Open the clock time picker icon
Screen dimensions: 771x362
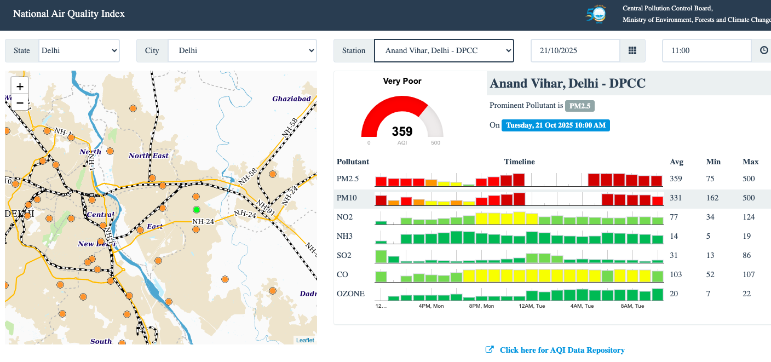click(764, 50)
